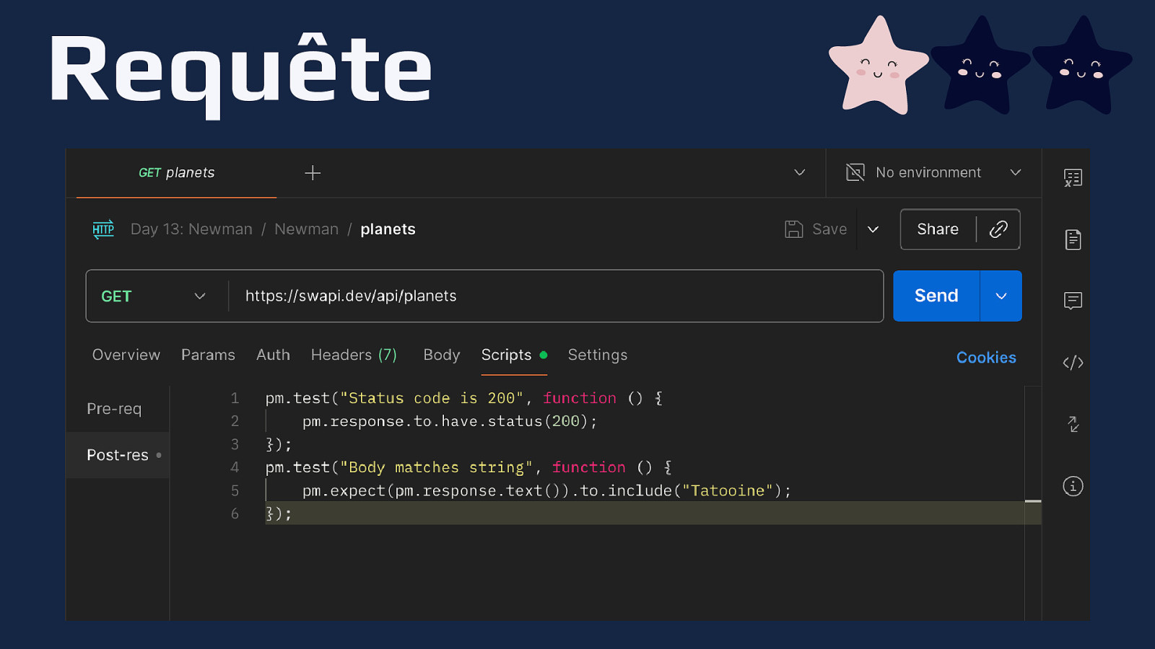The width and height of the screenshot is (1155, 649).
Task: Click the Save icon button
Action: click(x=816, y=229)
